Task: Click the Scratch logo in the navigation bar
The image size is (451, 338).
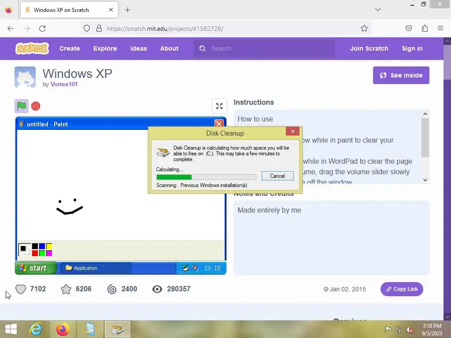Action: point(32,48)
